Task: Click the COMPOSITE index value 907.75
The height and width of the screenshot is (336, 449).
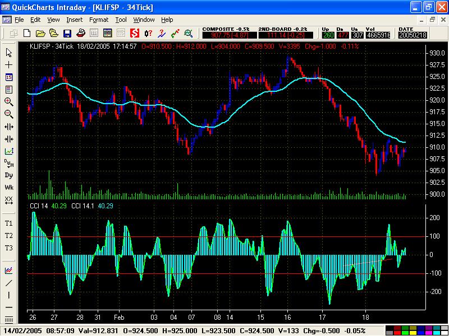Action: 230,35
